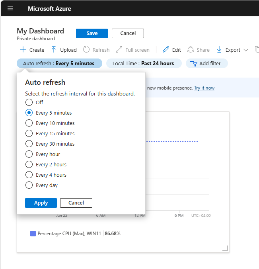
Task: Apply the auto refresh setting
Action: tap(41, 203)
